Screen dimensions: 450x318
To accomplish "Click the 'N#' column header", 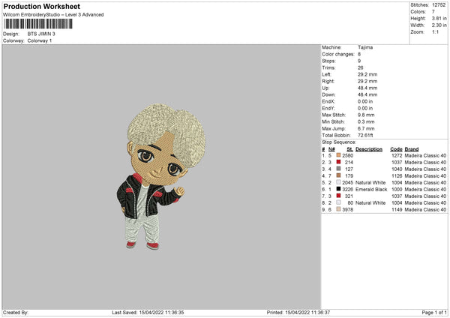I will [331, 149].
